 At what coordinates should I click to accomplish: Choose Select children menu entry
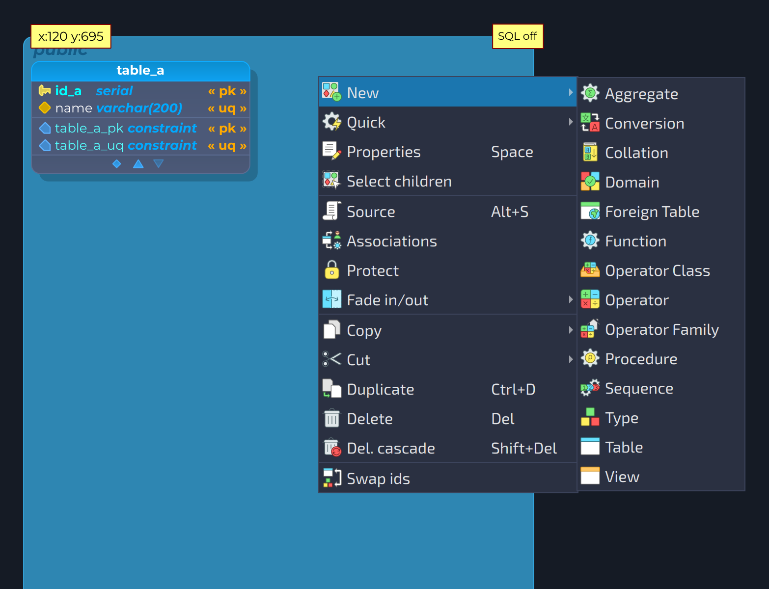pos(448,181)
